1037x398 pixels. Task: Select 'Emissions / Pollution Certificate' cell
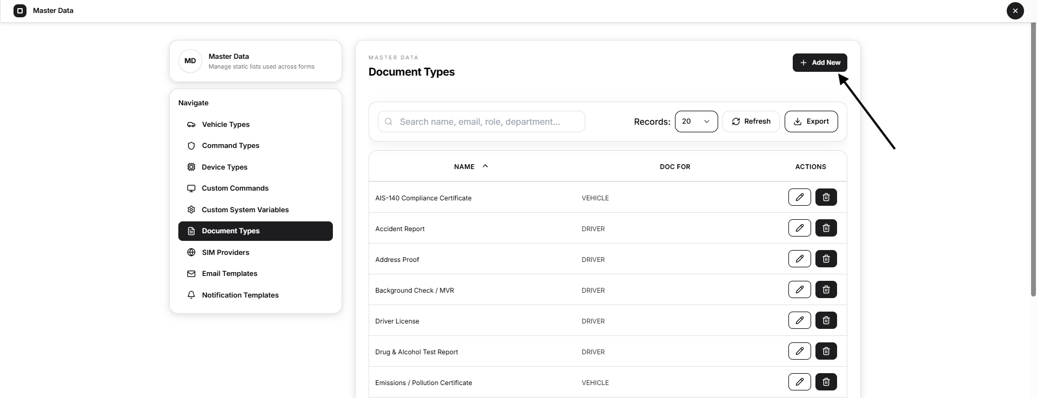[x=424, y=383]
